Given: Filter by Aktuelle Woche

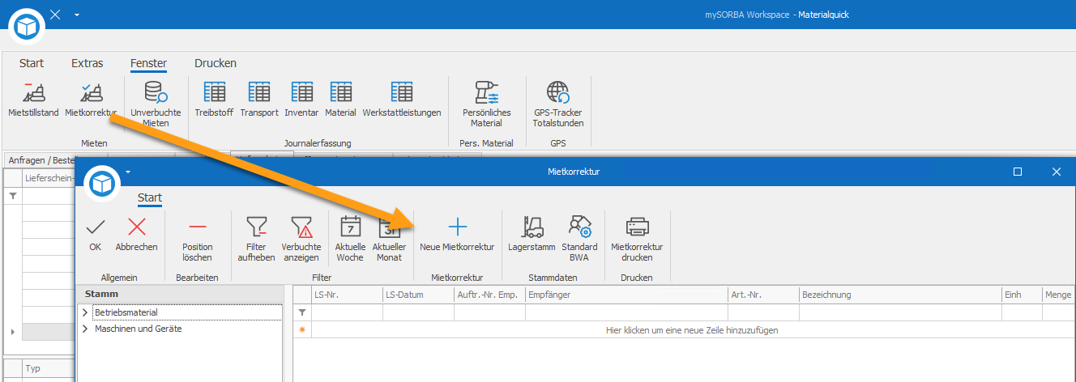Looking at the screenshot, I should pos(350,239).
